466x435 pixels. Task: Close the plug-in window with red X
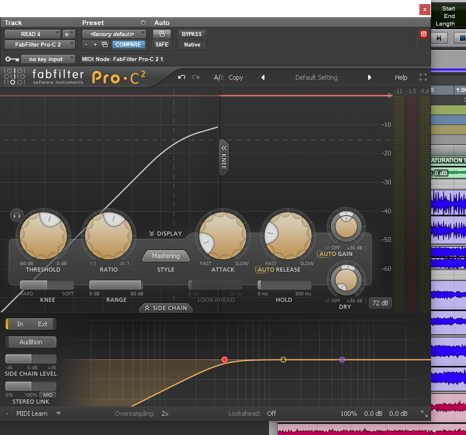tap(425, 9)
